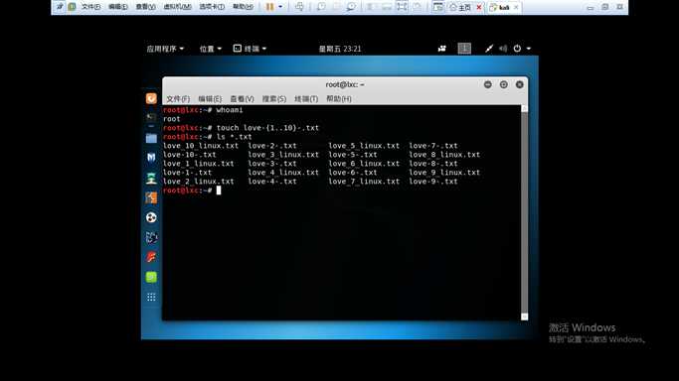679x381 pixels.
Task: Click the file name love_5_linux.txt
Action: [364, 146]
